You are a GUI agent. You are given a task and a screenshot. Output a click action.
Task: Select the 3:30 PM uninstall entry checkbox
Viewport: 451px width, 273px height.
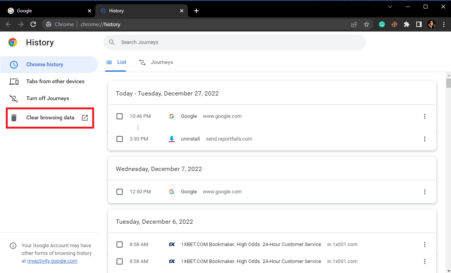(120, 139)
